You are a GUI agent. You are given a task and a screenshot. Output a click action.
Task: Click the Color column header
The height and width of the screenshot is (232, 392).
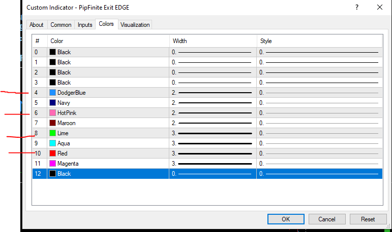pyautogui.click(x=108, y=41)
